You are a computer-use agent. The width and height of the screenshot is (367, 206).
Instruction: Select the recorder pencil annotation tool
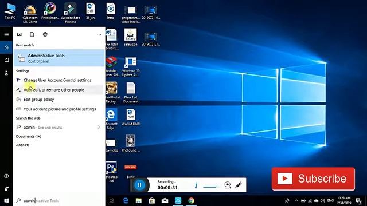pos(239,185)
